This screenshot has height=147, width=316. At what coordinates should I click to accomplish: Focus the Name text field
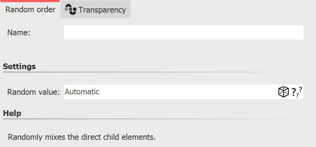pos(184,32)
